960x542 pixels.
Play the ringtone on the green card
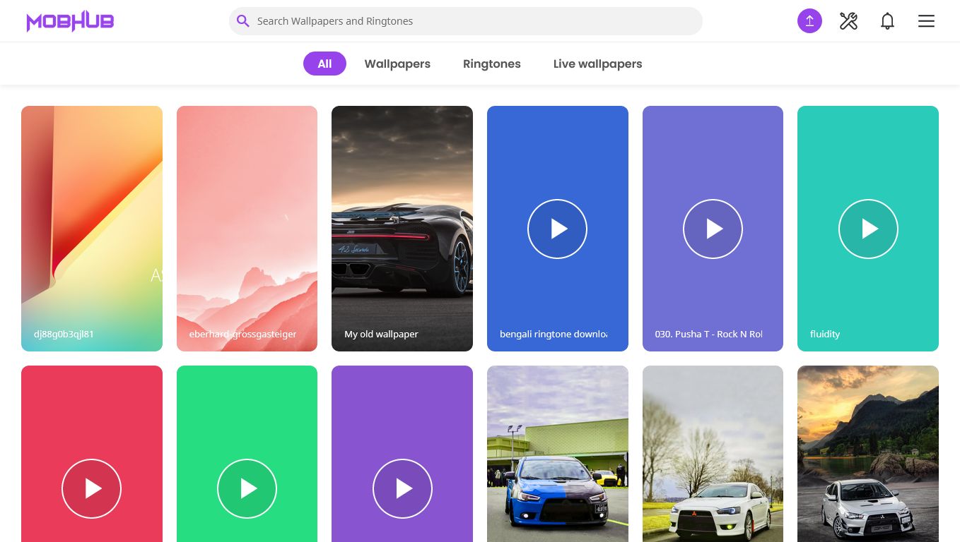click(x=247, y=488)
